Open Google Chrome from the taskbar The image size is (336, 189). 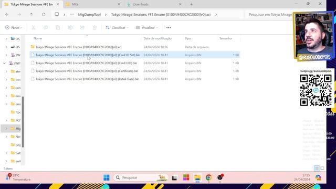[208, 177]
